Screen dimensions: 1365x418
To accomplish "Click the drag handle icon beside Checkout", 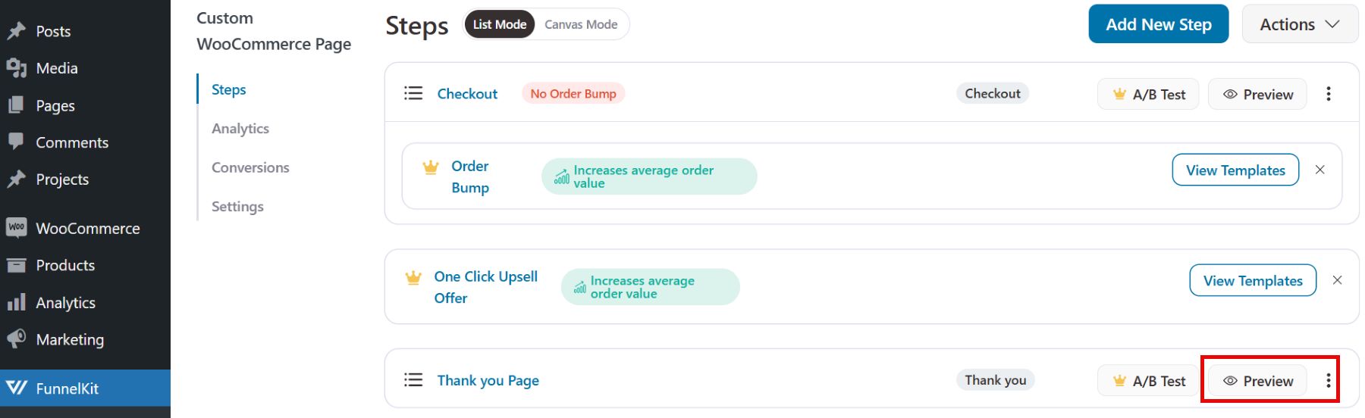I will coord(413,93).
